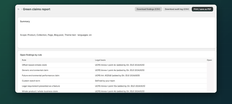The height and width of the screenshot is (104, 232).
Task: Click the Scope line in Summary
Action: (x=56, y=35)
